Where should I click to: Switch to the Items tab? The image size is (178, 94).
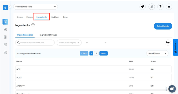click(x=20, y=17)
